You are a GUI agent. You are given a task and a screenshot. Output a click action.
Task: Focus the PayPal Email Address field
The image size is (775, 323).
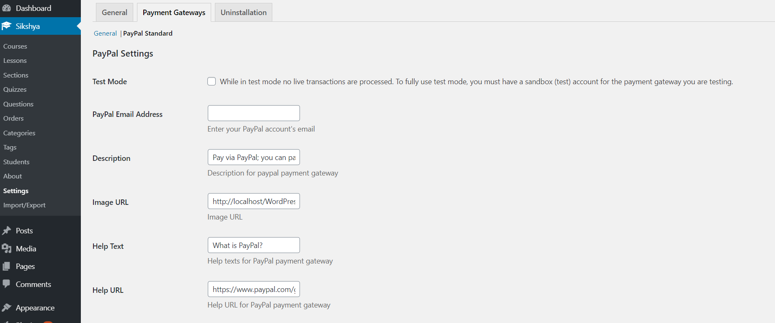(x=254, y=113)
